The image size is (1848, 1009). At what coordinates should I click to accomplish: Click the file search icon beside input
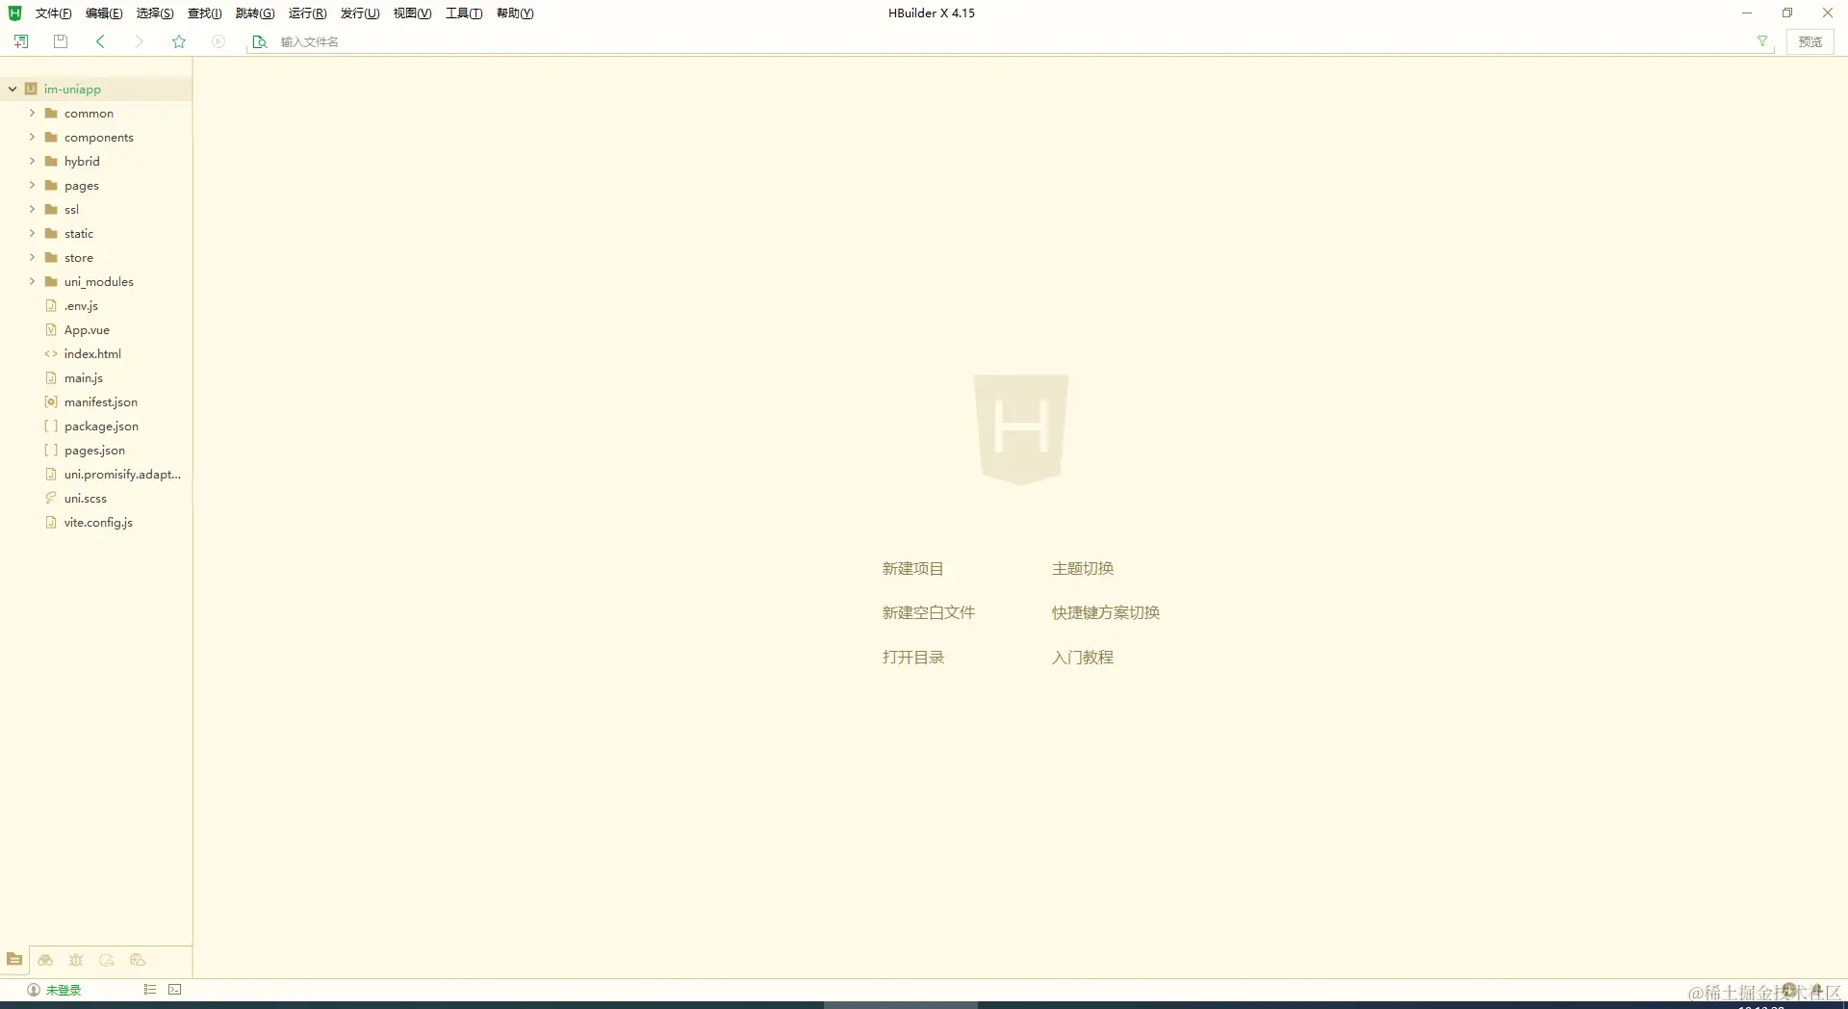pyautogui.click(x=259, y=41)
